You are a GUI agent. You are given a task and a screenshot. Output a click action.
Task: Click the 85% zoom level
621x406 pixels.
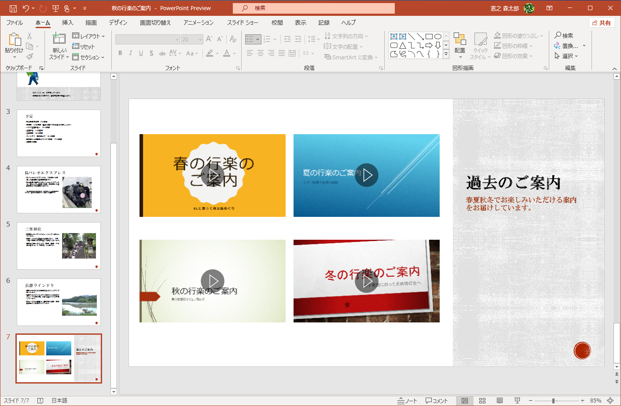point(596,401)
